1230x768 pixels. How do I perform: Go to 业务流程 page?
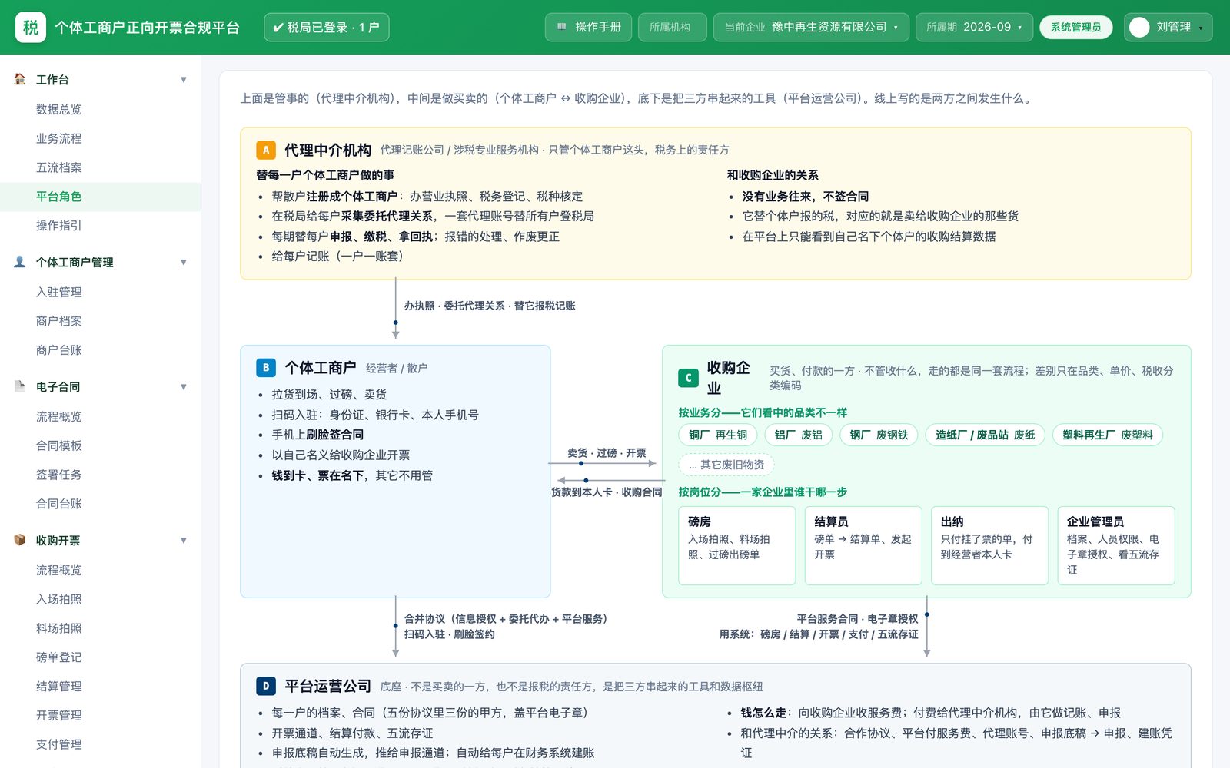(x=100, y=138)
